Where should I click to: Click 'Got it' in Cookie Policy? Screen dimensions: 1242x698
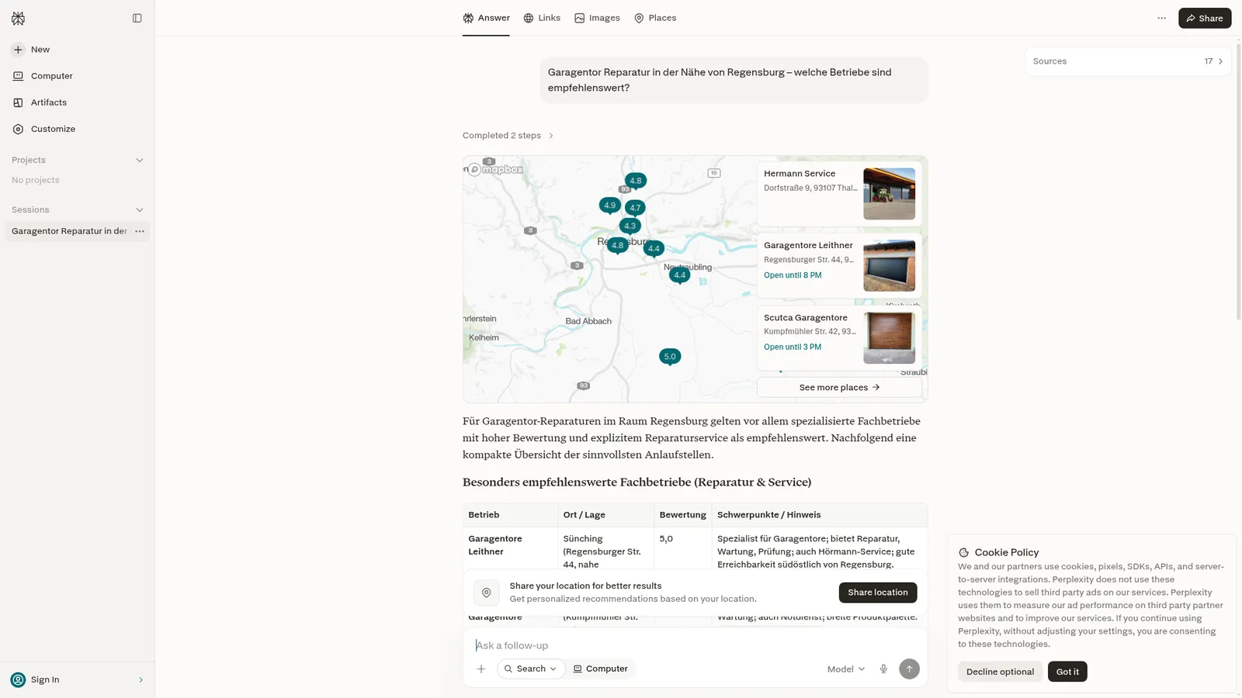click(x=1067, y=672)
